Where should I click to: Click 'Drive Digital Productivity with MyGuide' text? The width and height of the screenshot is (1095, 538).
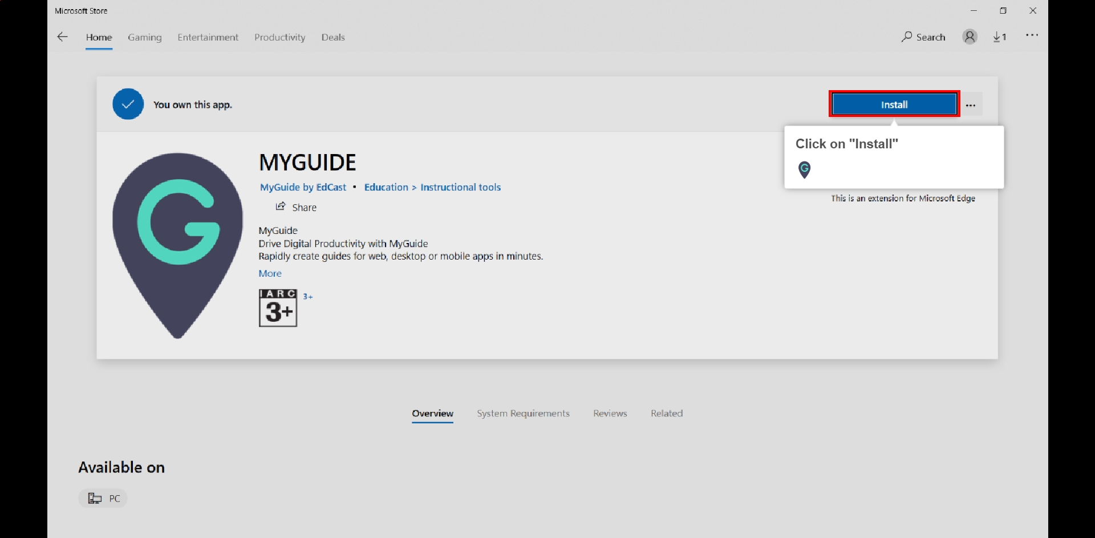(343, 244)
